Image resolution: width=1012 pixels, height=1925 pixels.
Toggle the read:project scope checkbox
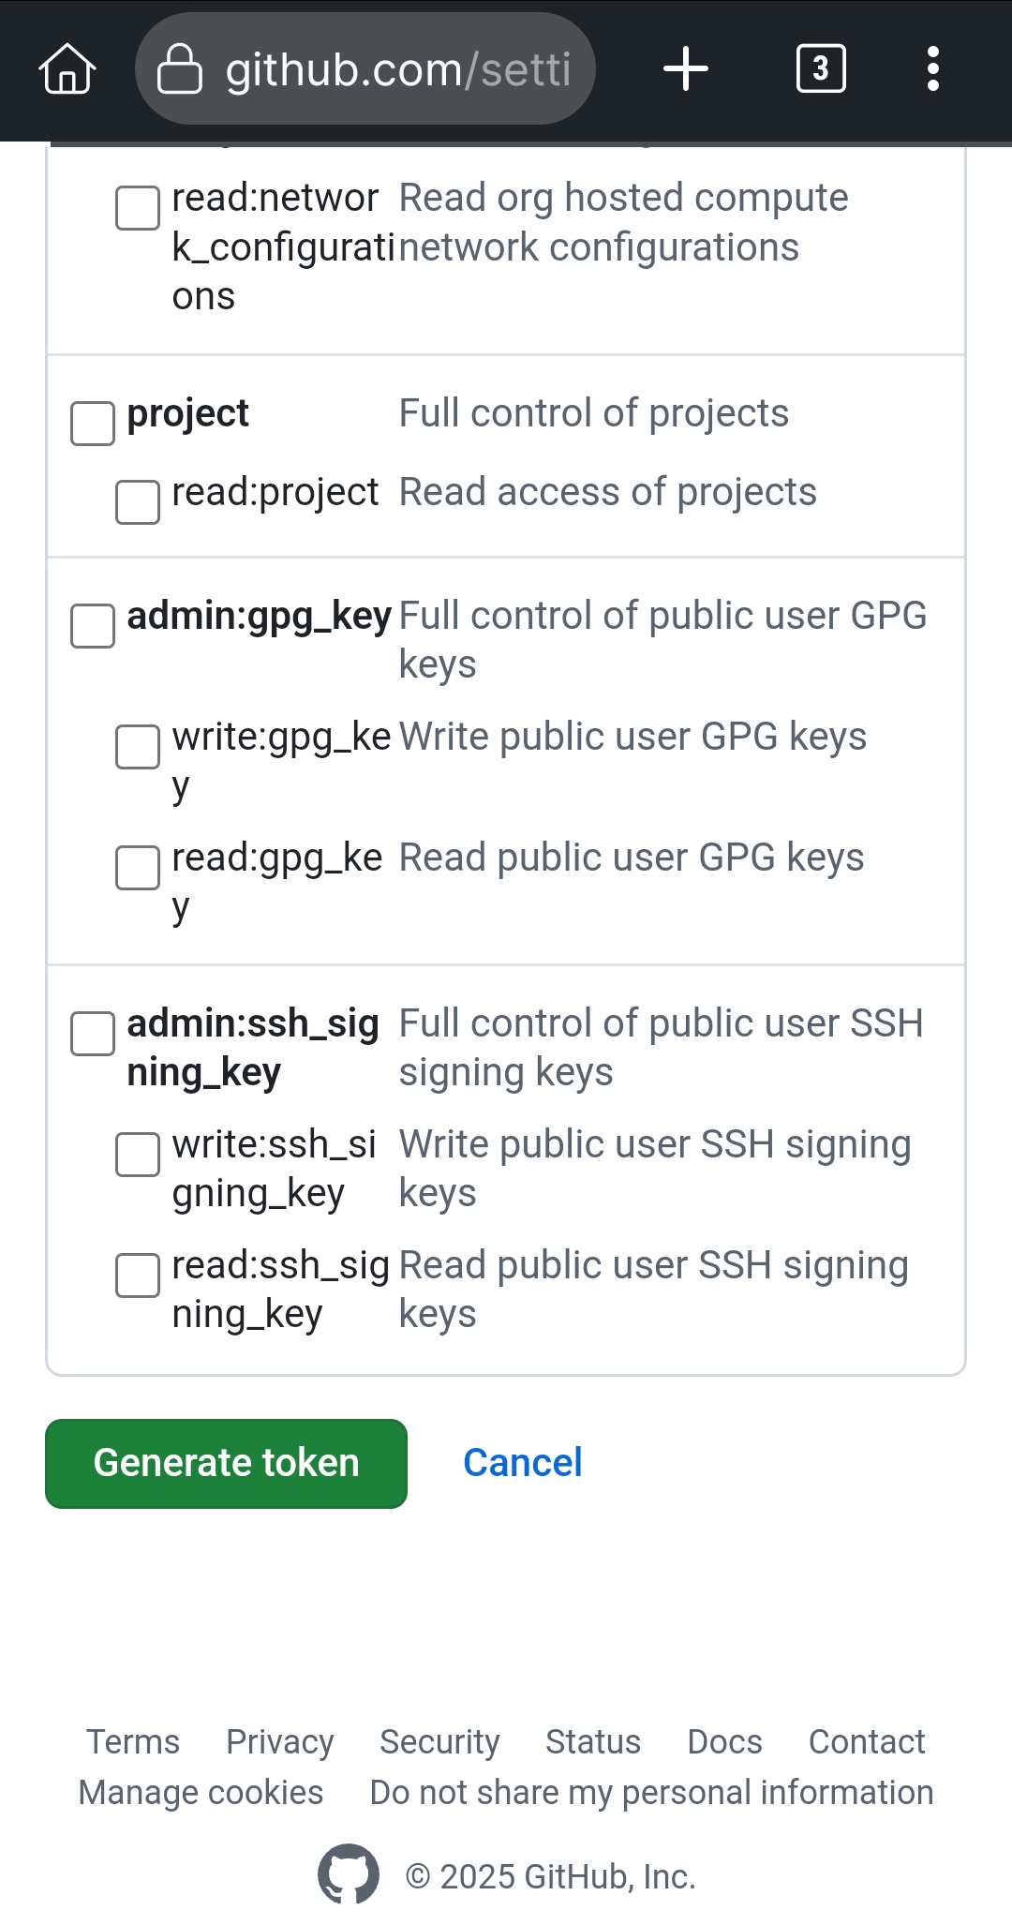coord(138,502)
